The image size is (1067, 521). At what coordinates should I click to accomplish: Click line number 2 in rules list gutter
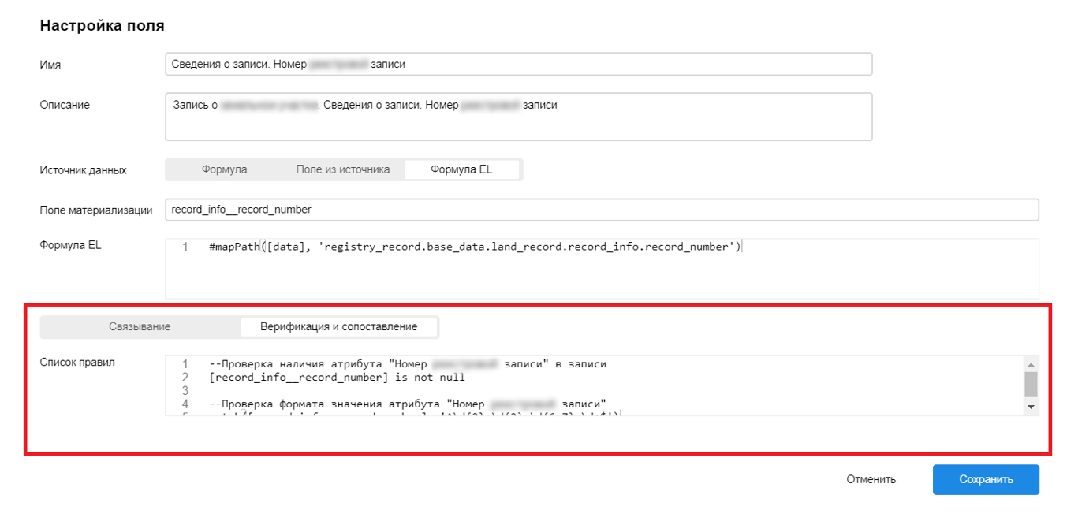(185, 377)
